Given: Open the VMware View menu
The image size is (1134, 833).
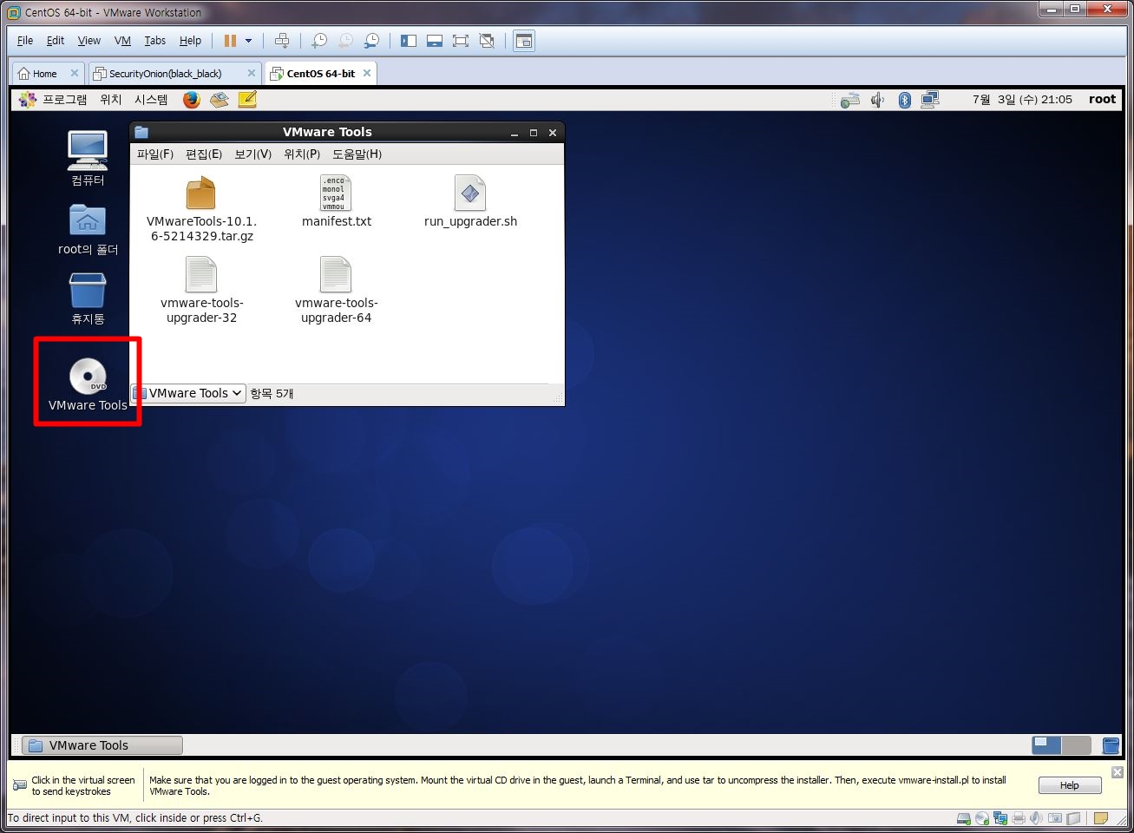Looking at the screenshot, I should click(x=89, y=41).
